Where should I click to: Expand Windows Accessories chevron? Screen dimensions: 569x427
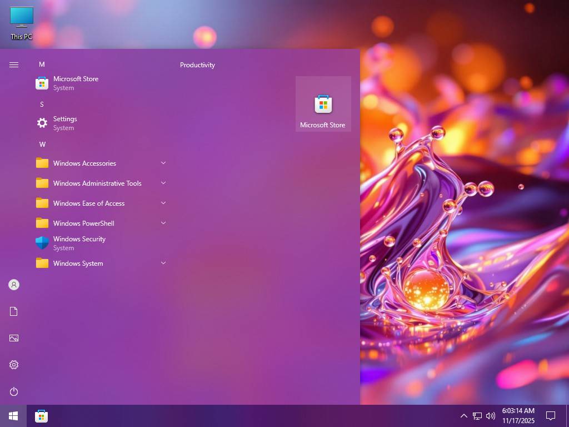point(163,163)
